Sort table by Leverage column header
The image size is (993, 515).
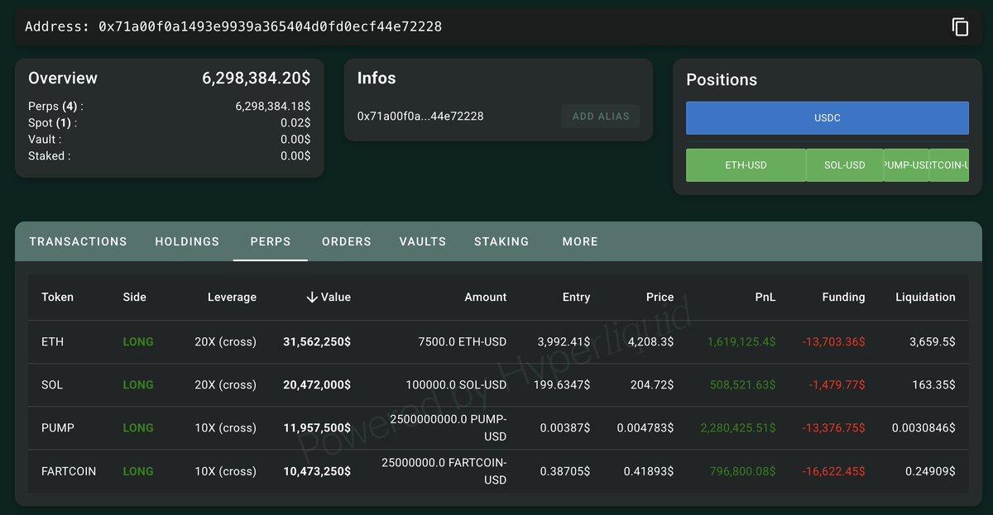point(232,298)
